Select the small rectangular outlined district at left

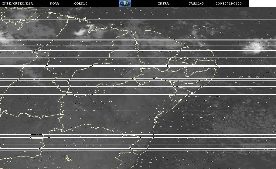(37, 136)
